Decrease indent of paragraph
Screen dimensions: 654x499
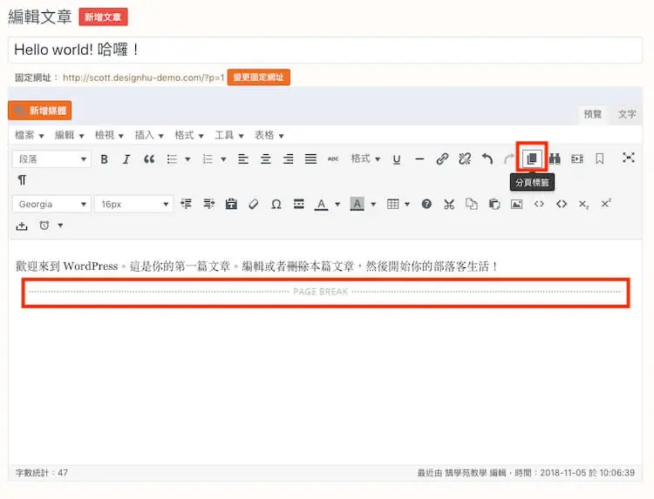[x=186, y=204]
